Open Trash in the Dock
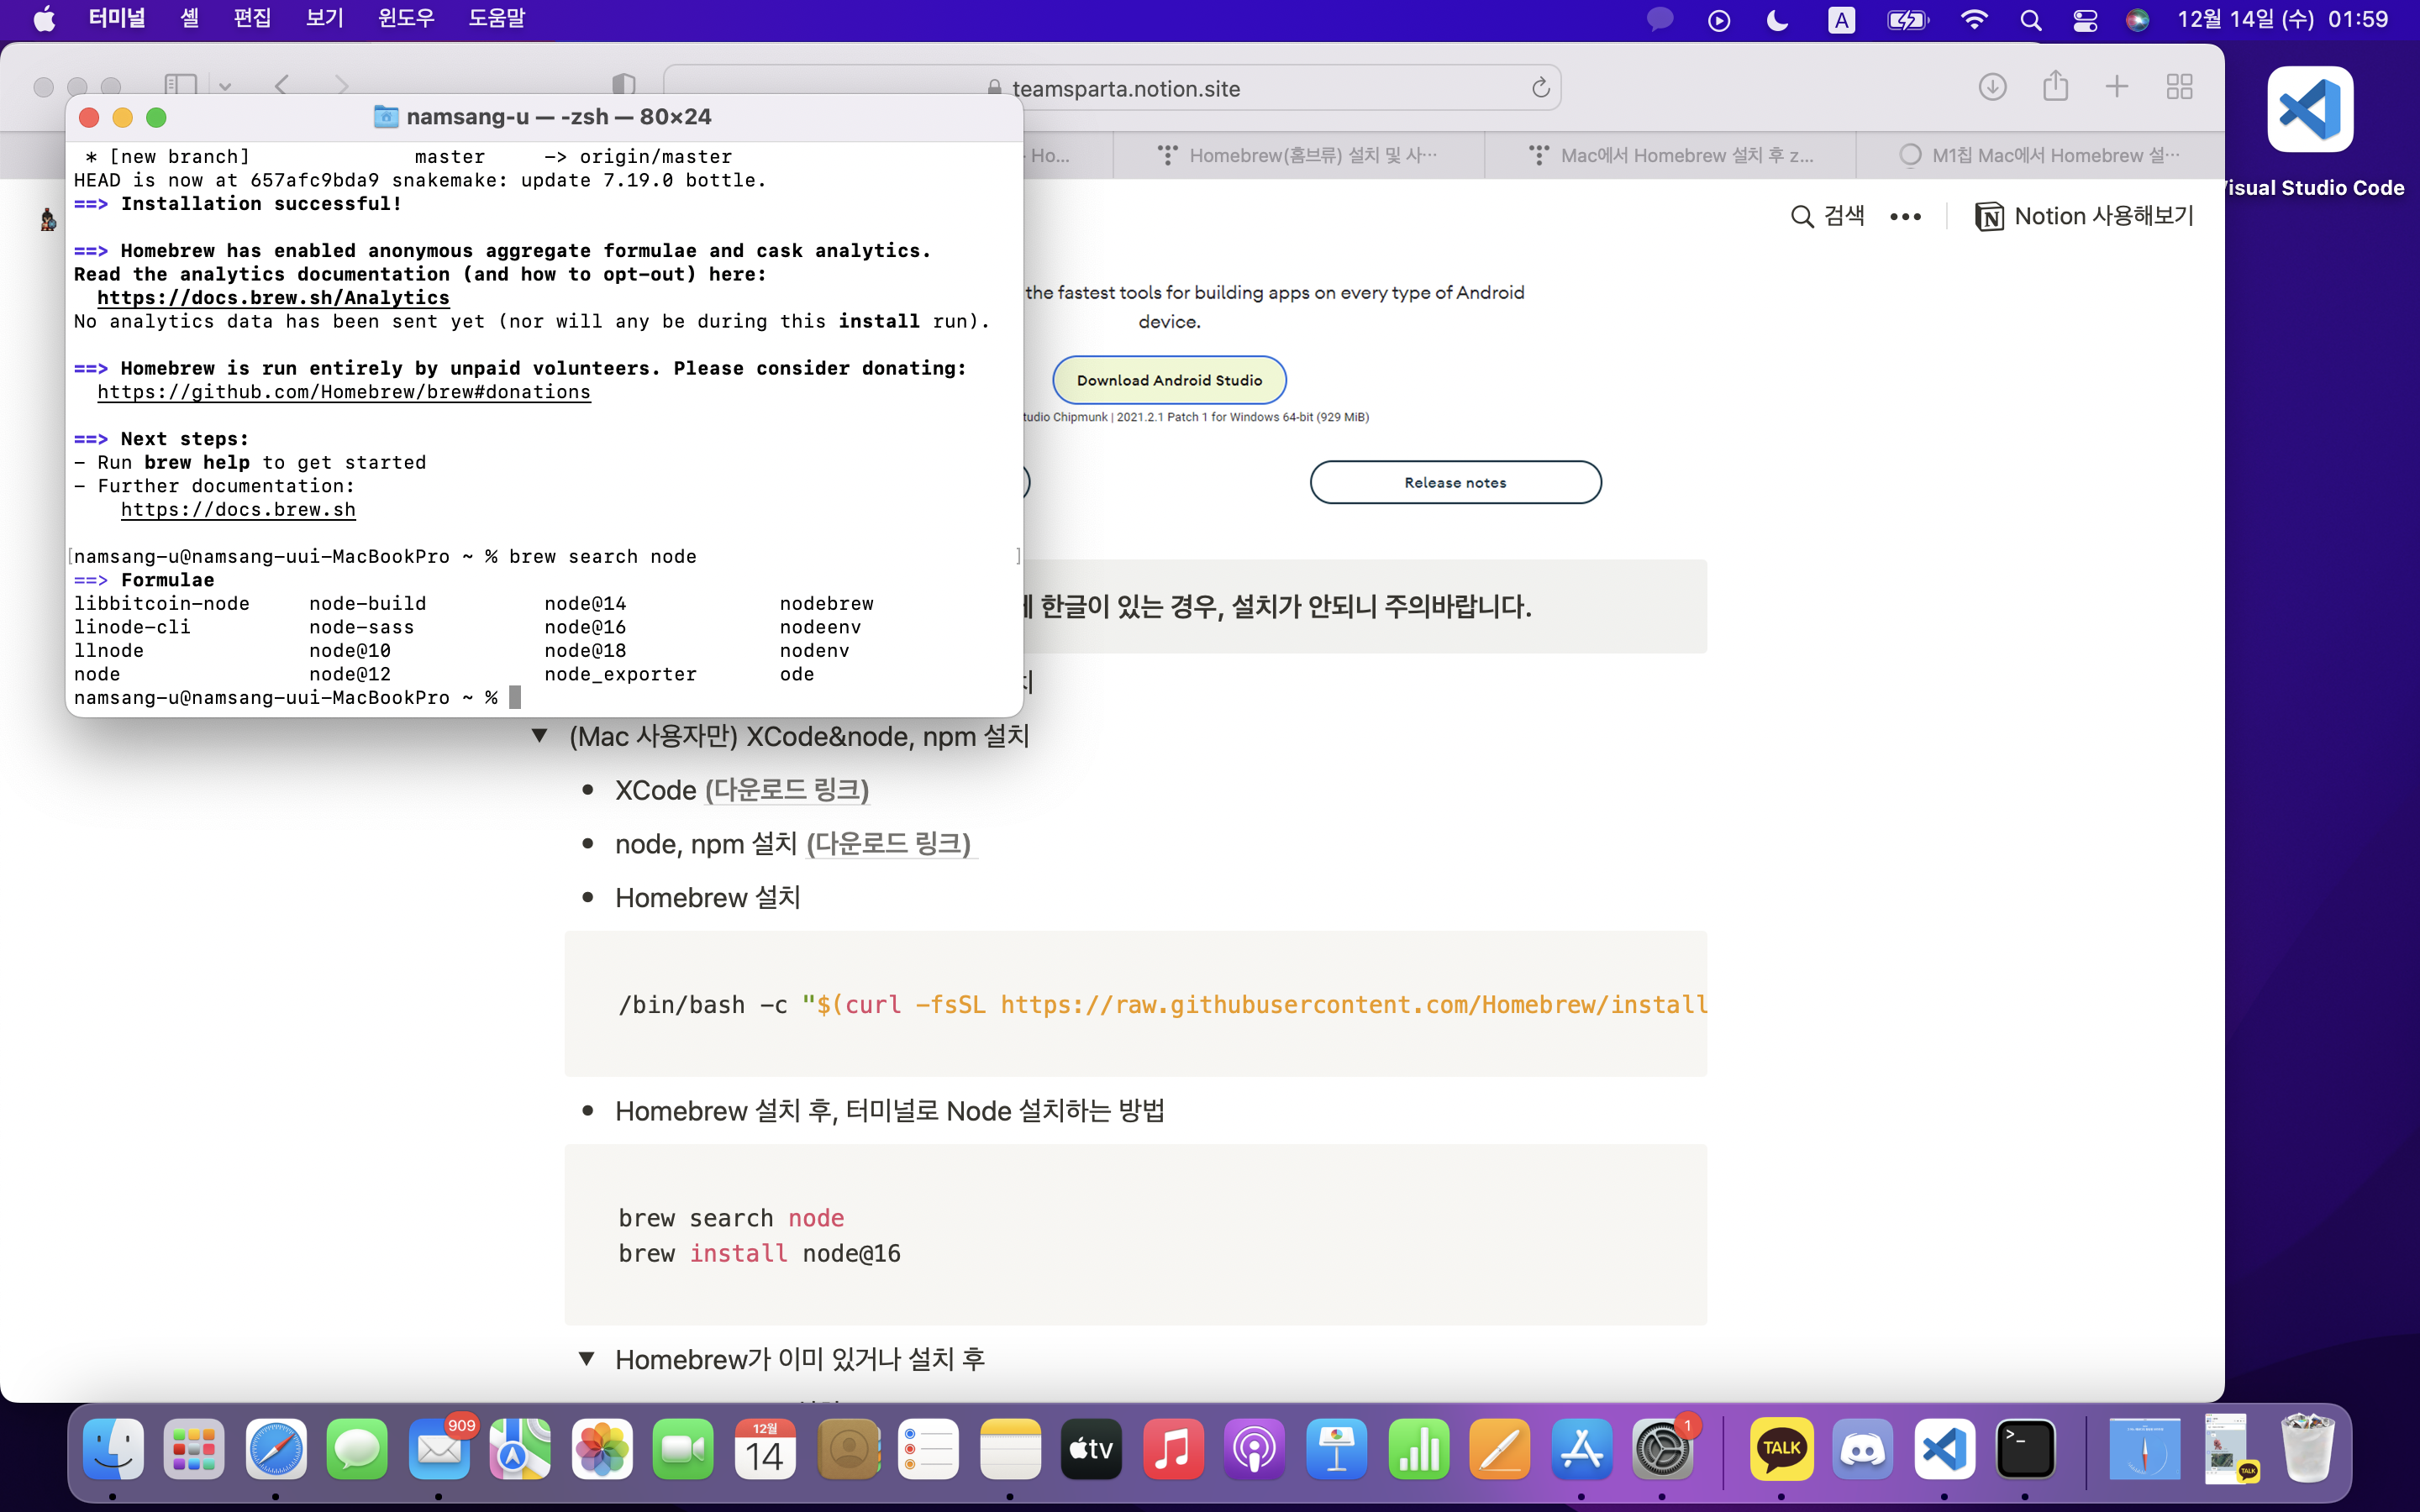This screenshot has height=1512, width=2420. (x=2308, y=1448)
